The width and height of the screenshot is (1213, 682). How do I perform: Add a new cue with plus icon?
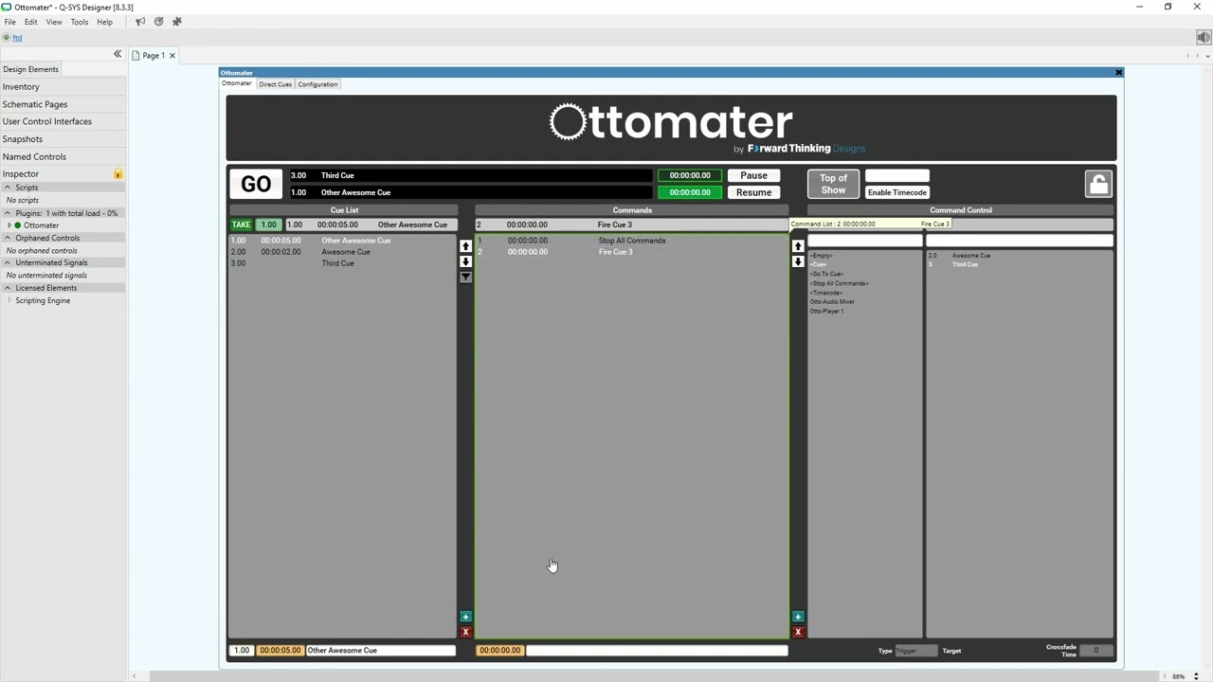click(x=465, y=617)
